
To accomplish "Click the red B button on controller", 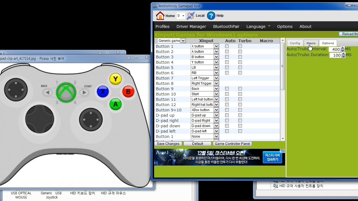I will 128,92.
